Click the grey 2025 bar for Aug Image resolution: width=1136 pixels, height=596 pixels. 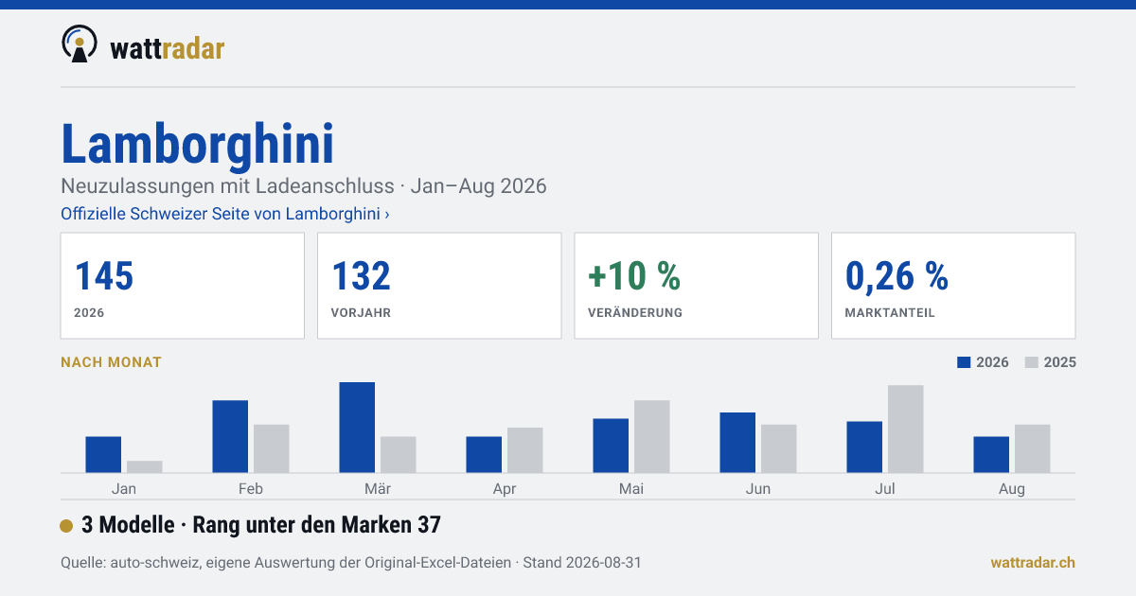pyautogui.click(x=1033, y=448)
